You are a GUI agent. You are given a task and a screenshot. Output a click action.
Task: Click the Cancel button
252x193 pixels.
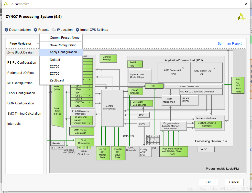click(234, 182)
